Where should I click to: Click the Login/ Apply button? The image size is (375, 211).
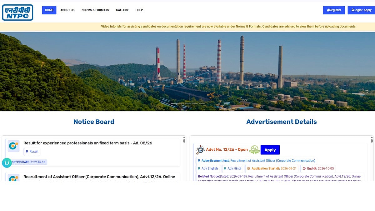click(x=361, y=10)
